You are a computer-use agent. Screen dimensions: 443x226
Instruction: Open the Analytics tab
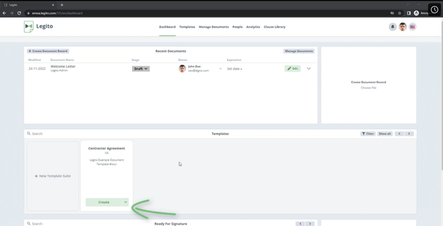pyautogui.click(x=253, y=27)
